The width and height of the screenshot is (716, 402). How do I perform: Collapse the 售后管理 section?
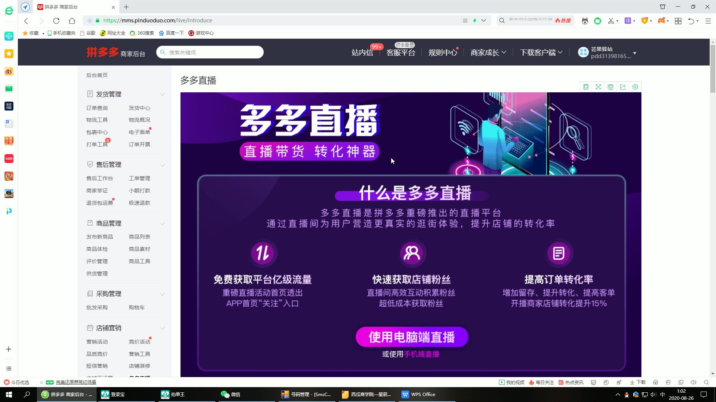pos(162,165)
